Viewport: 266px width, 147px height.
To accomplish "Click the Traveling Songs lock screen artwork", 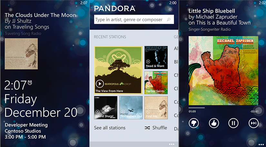I will click(x=21, y=54).
